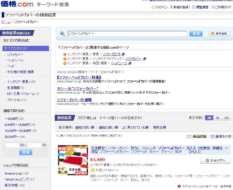This screenshot has height=190, width=233.
Task: Click the 画像を大きく grid view icon
Action: (x=213, y=136)
